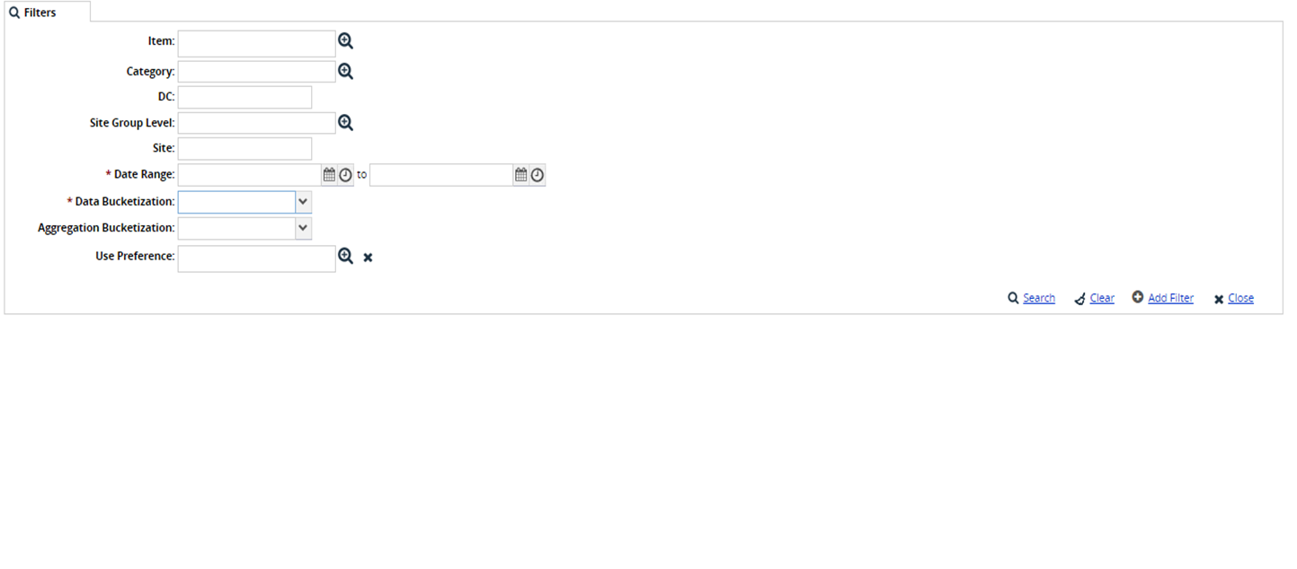Open the Site Group Level lookup icon
Image resolution: width=1297 pixels, height=569 pixels.
(345, 123)
